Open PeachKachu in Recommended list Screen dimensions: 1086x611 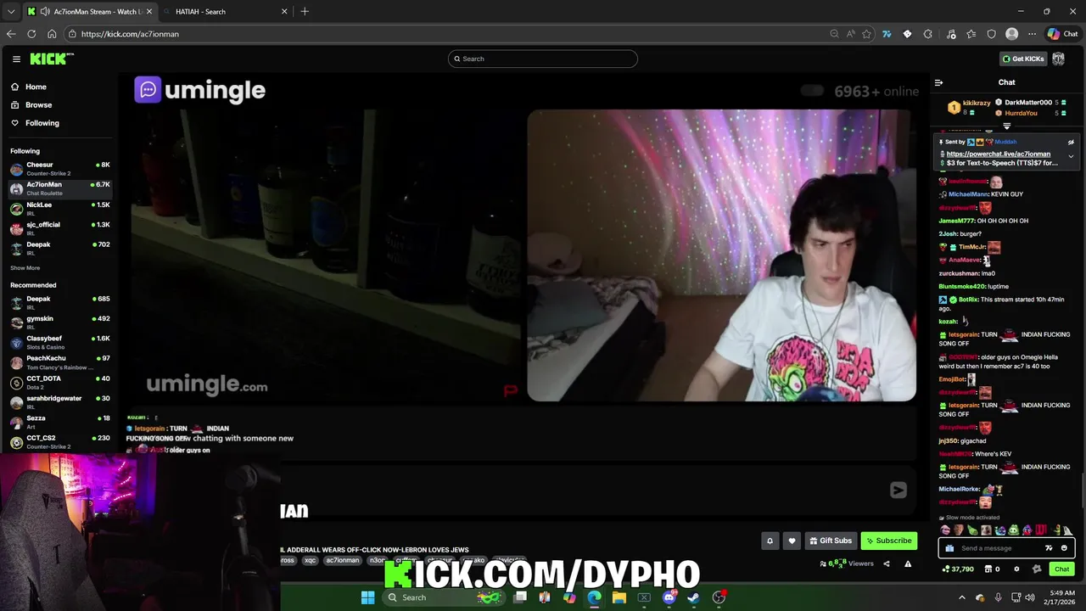point(59,362)
